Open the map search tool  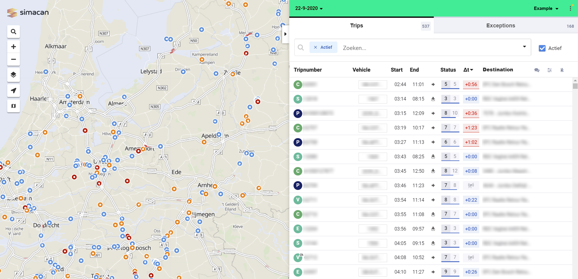click(13, 31)
